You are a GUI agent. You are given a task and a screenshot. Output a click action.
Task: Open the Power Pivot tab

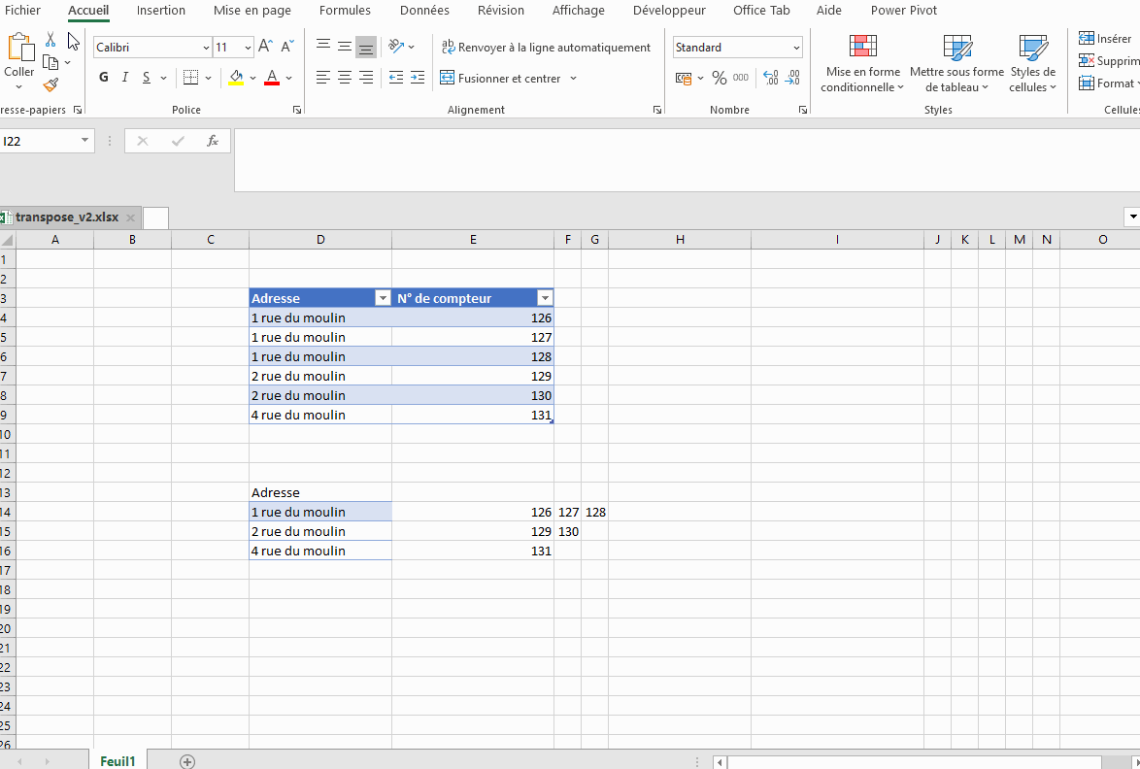(903, 11)
